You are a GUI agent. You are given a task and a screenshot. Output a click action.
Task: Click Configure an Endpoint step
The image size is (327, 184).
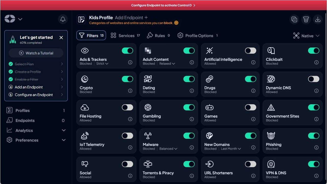tap(36, 95)
